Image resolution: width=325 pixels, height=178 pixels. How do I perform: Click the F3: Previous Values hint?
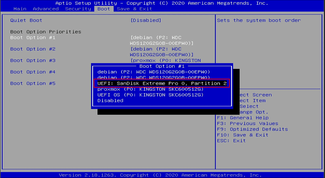(248, 124)
